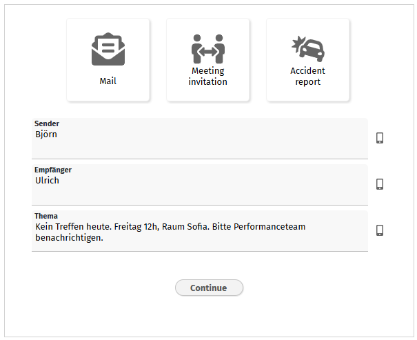Select the "Meeting invitation" text label
The width and height of the screenshot is (417, 340).
pyautogui.click(x=208, y=77)
